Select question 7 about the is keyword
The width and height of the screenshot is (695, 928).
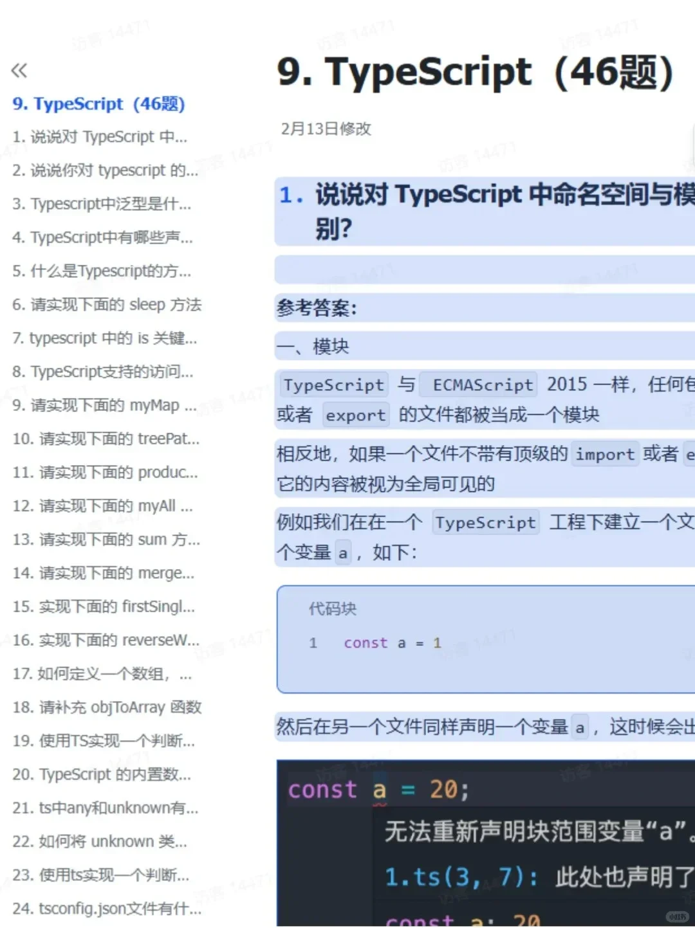click(105, 339)
